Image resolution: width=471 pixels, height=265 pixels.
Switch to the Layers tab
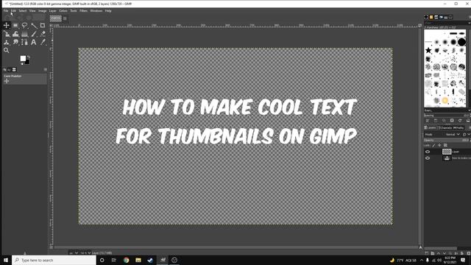[x=430, y=127]
